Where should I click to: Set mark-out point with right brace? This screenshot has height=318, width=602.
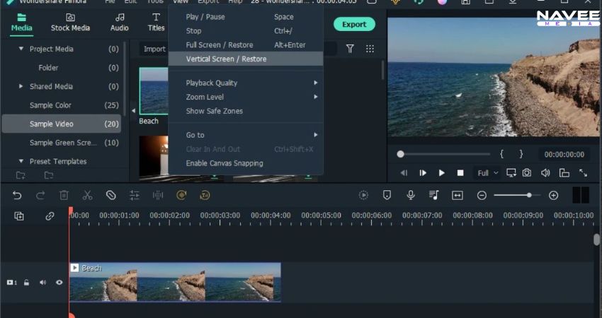521,154
